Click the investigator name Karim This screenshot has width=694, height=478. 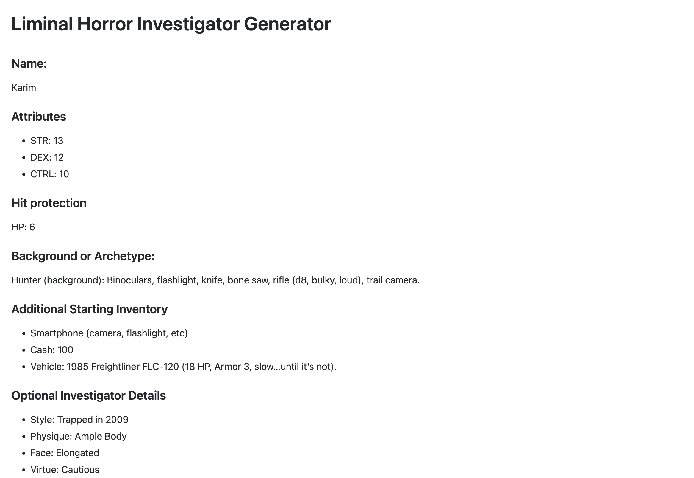[x=24, y=88]
